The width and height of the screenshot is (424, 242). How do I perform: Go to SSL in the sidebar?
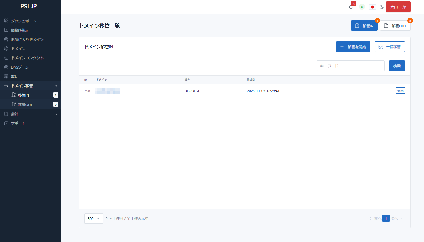tap(14, 76)
